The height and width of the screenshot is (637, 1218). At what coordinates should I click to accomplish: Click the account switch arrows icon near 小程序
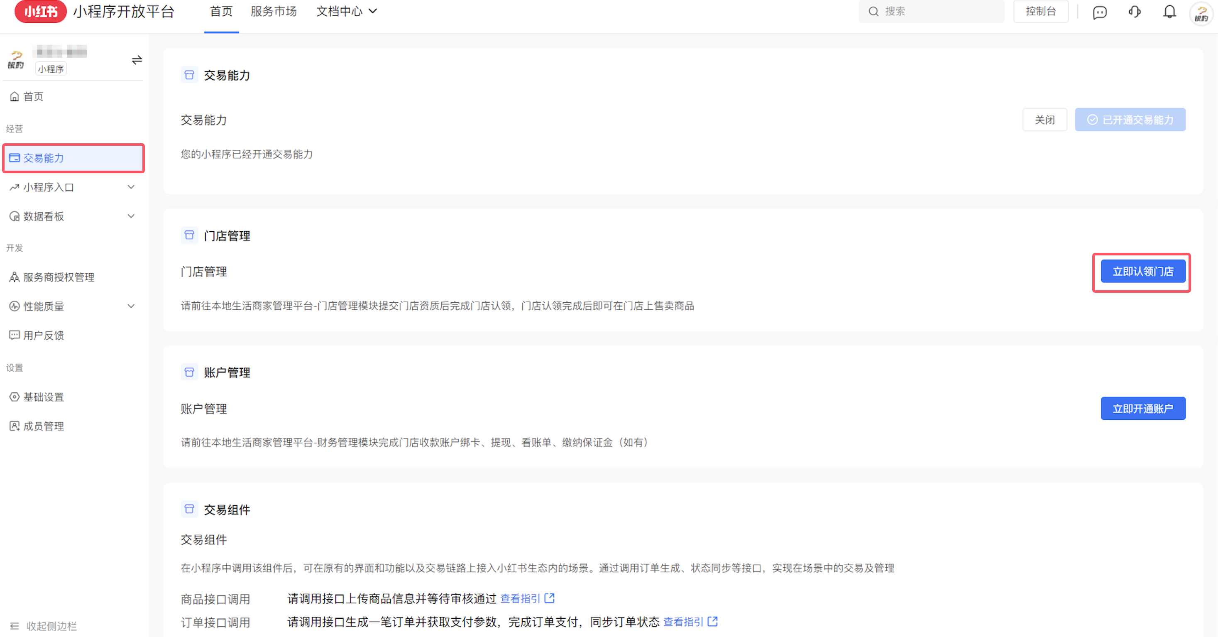click(x=137, y=60)
